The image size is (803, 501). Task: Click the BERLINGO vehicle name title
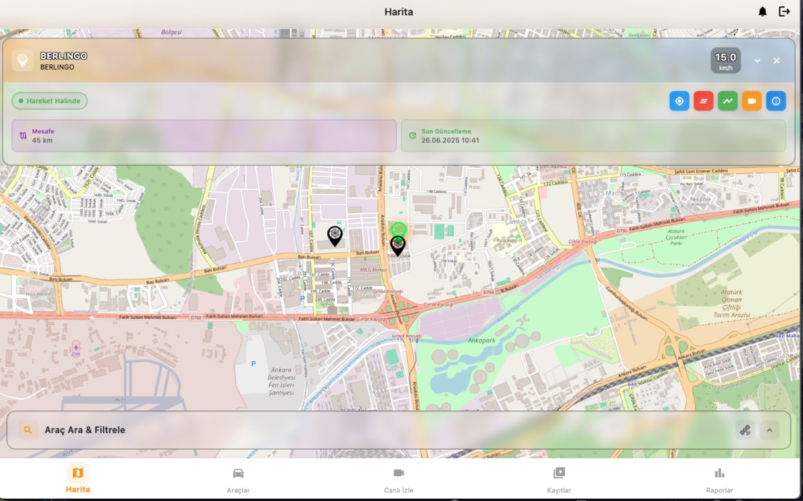[x=63, y=56]
